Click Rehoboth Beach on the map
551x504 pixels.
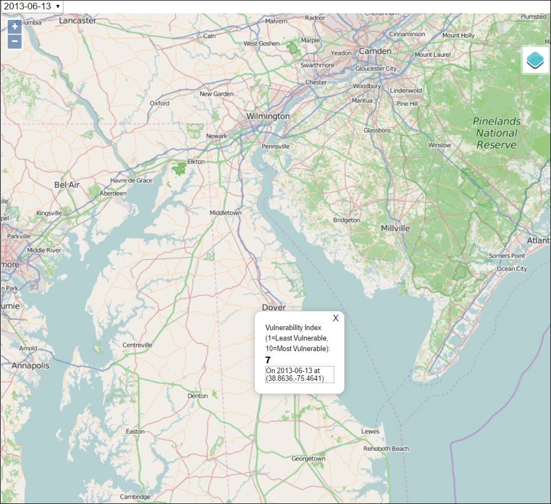pos(386,448)
